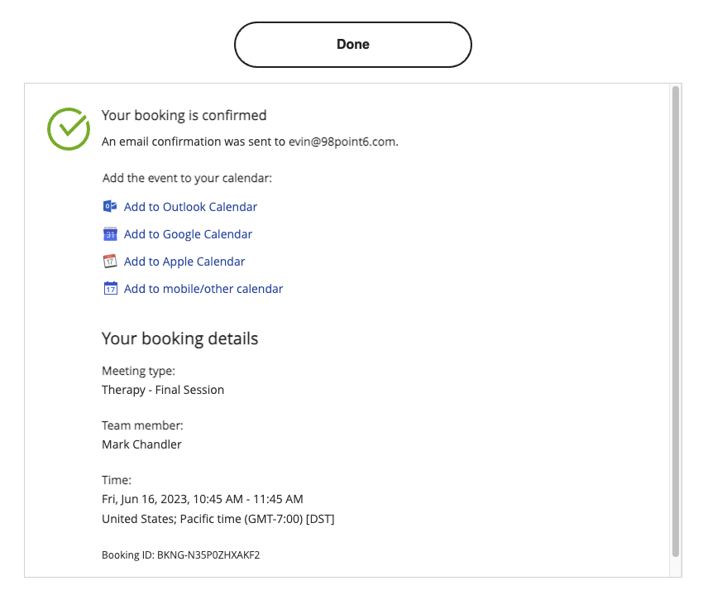Select the Therapy - Final Session text
This screenshot has width=703, height=600.
[163, 390]
